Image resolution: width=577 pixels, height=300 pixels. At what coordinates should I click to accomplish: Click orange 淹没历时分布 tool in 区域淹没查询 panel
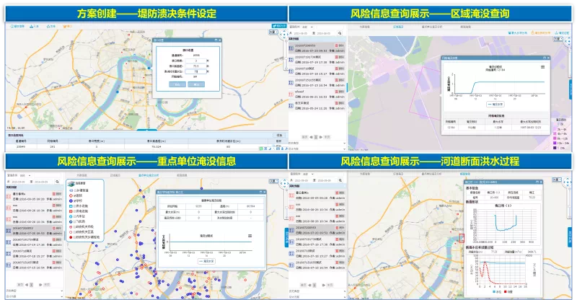click(541, 32)
